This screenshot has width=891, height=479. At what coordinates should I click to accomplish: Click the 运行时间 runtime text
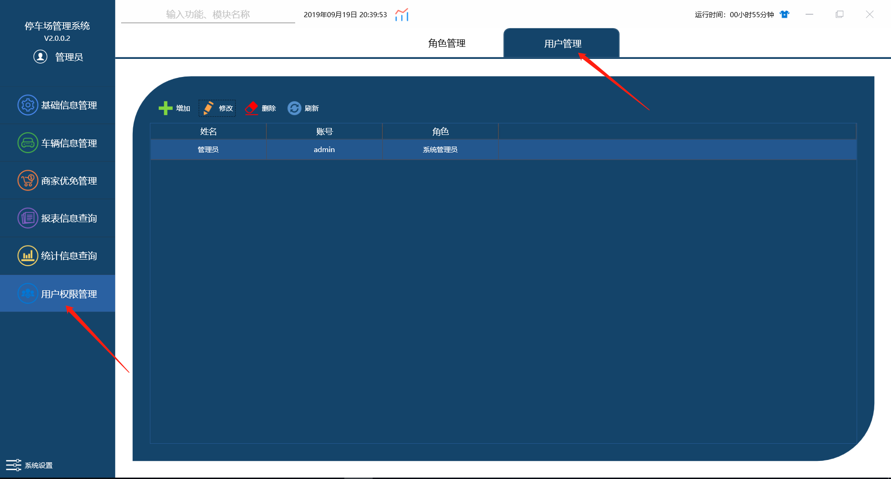(734, 14)
